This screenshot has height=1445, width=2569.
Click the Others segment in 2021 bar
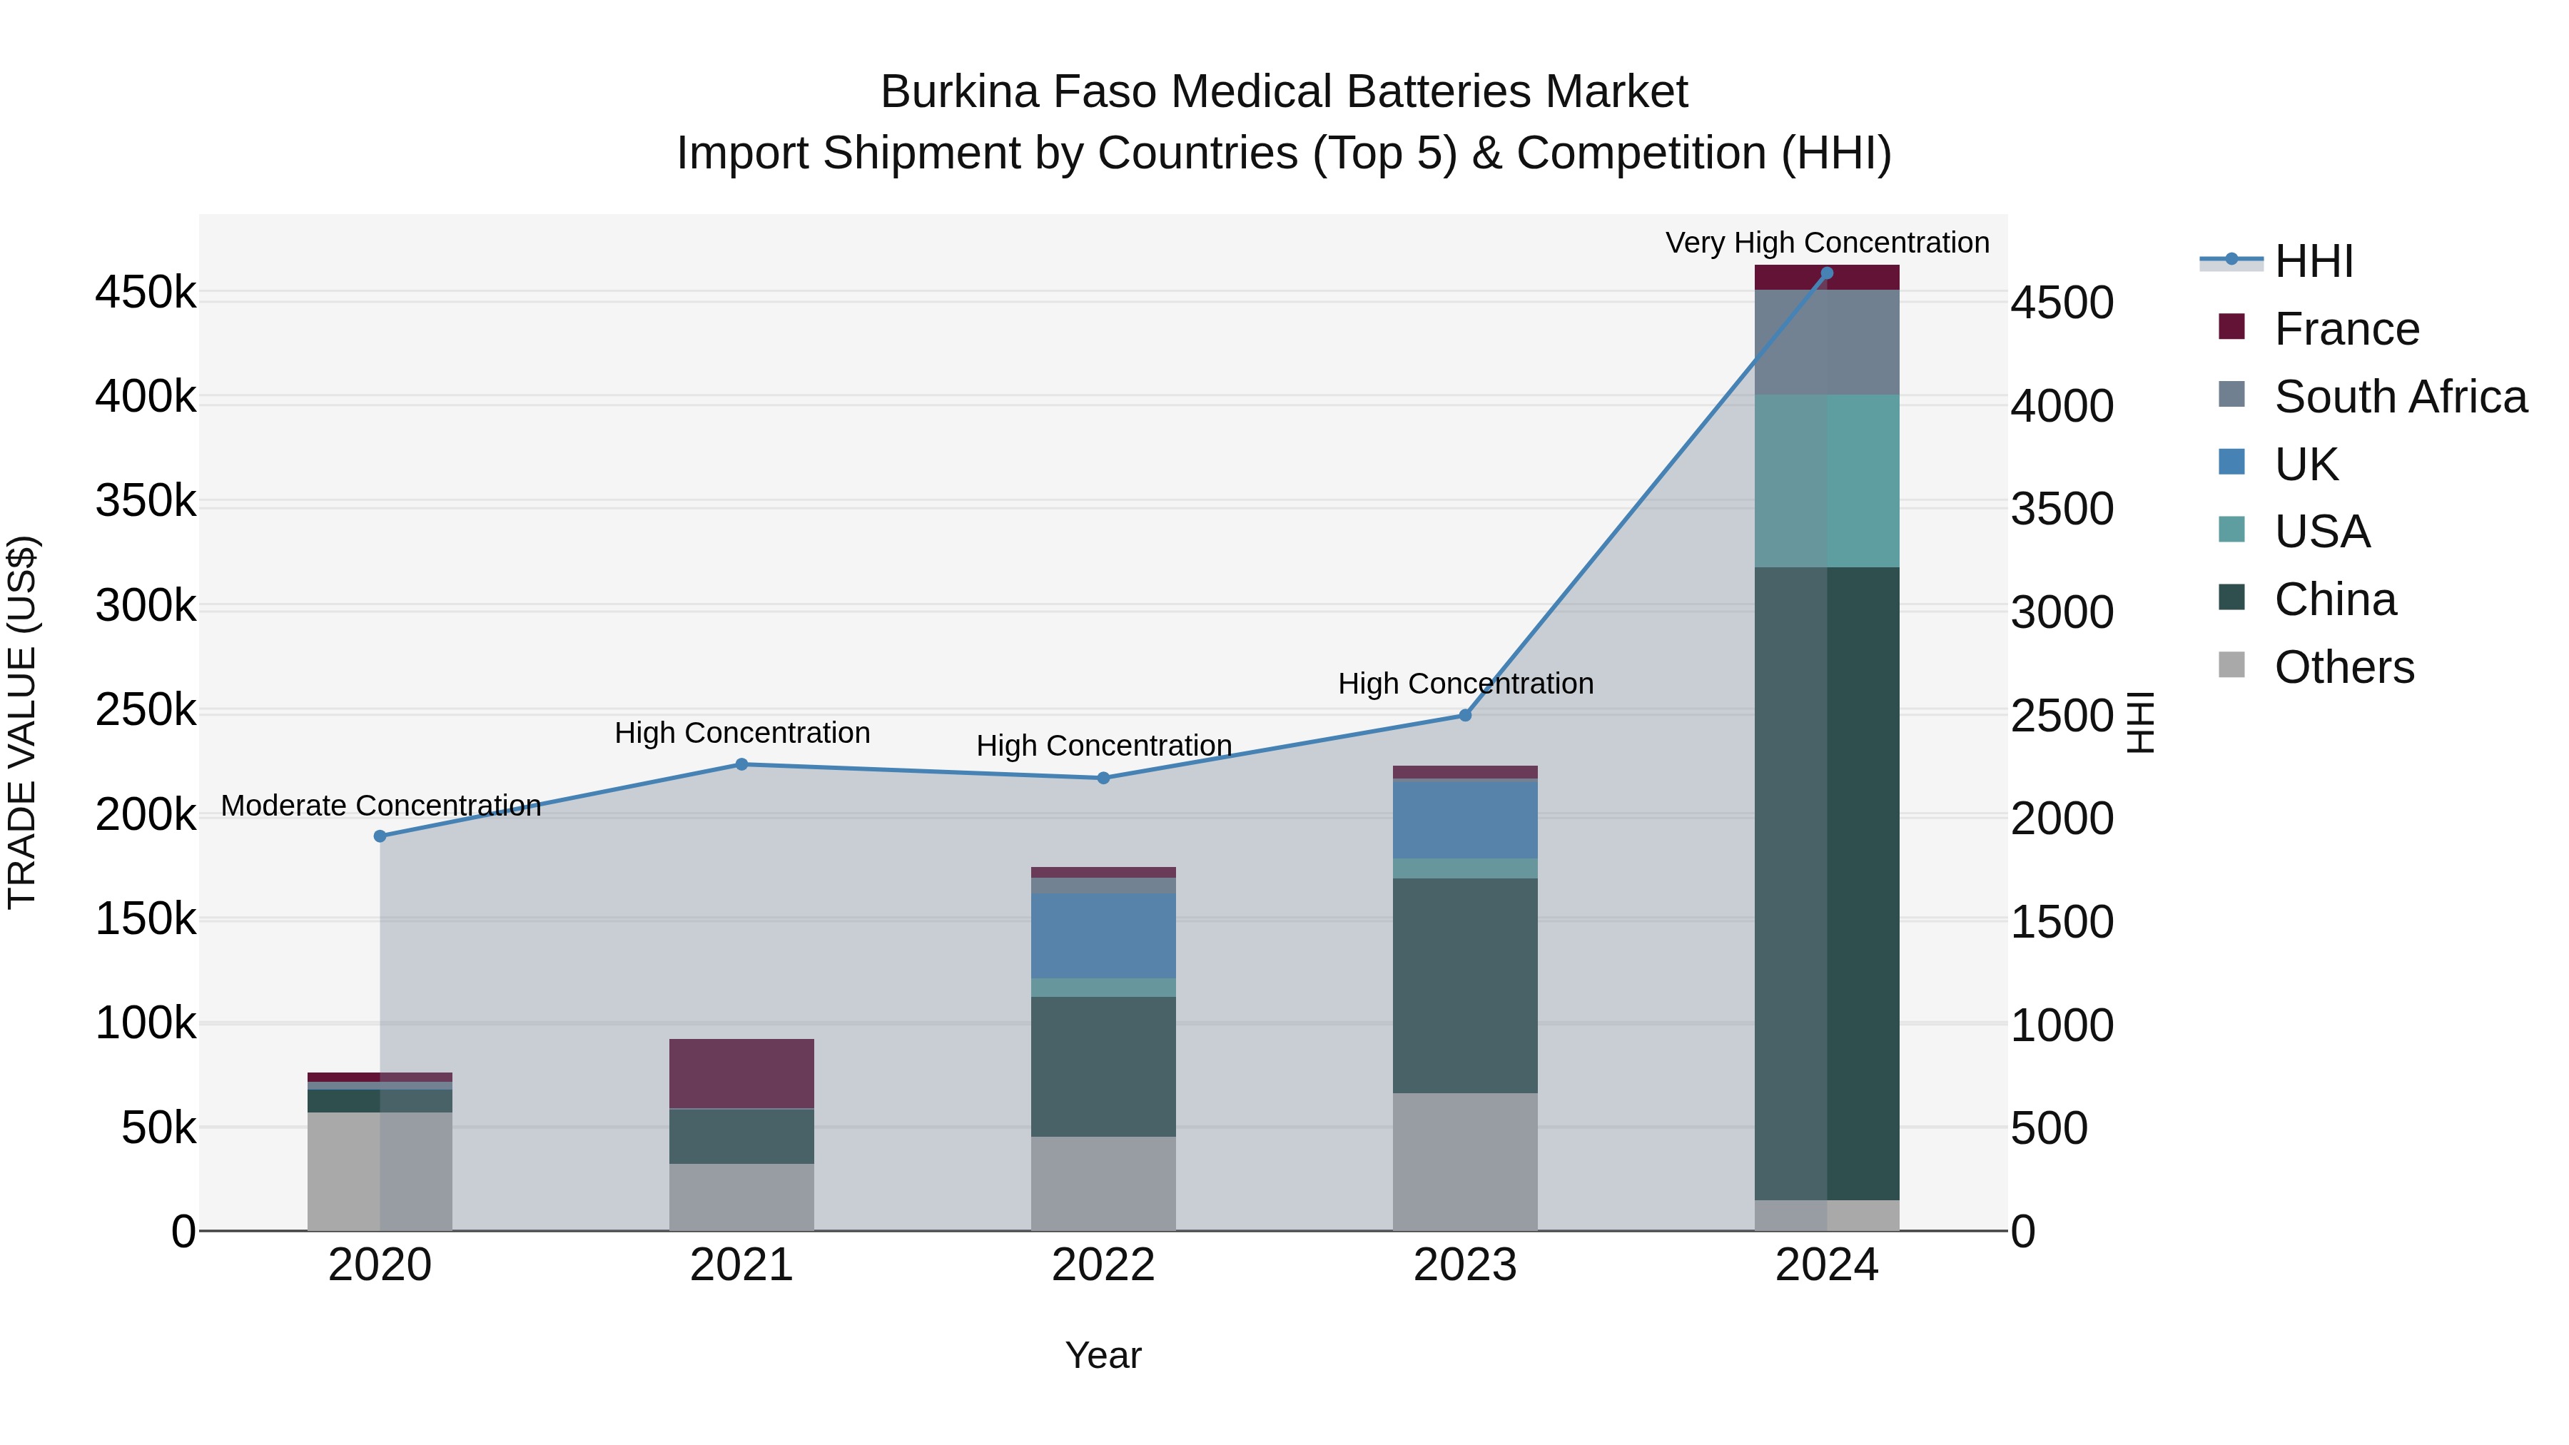(x=742, y=1197)
